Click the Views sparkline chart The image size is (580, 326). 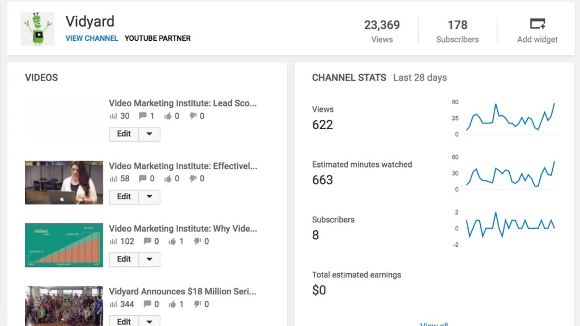pyautogui.click(x=510, y=117)
